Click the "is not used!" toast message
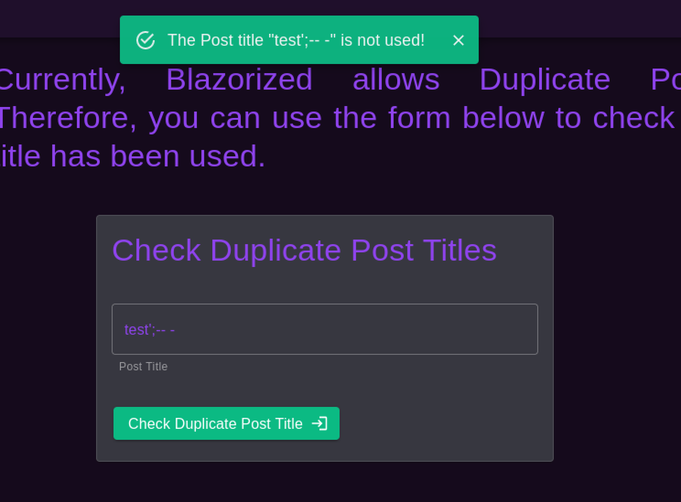Image resolution: width=681 pixels, height=502 pixels. pos(296,40)
